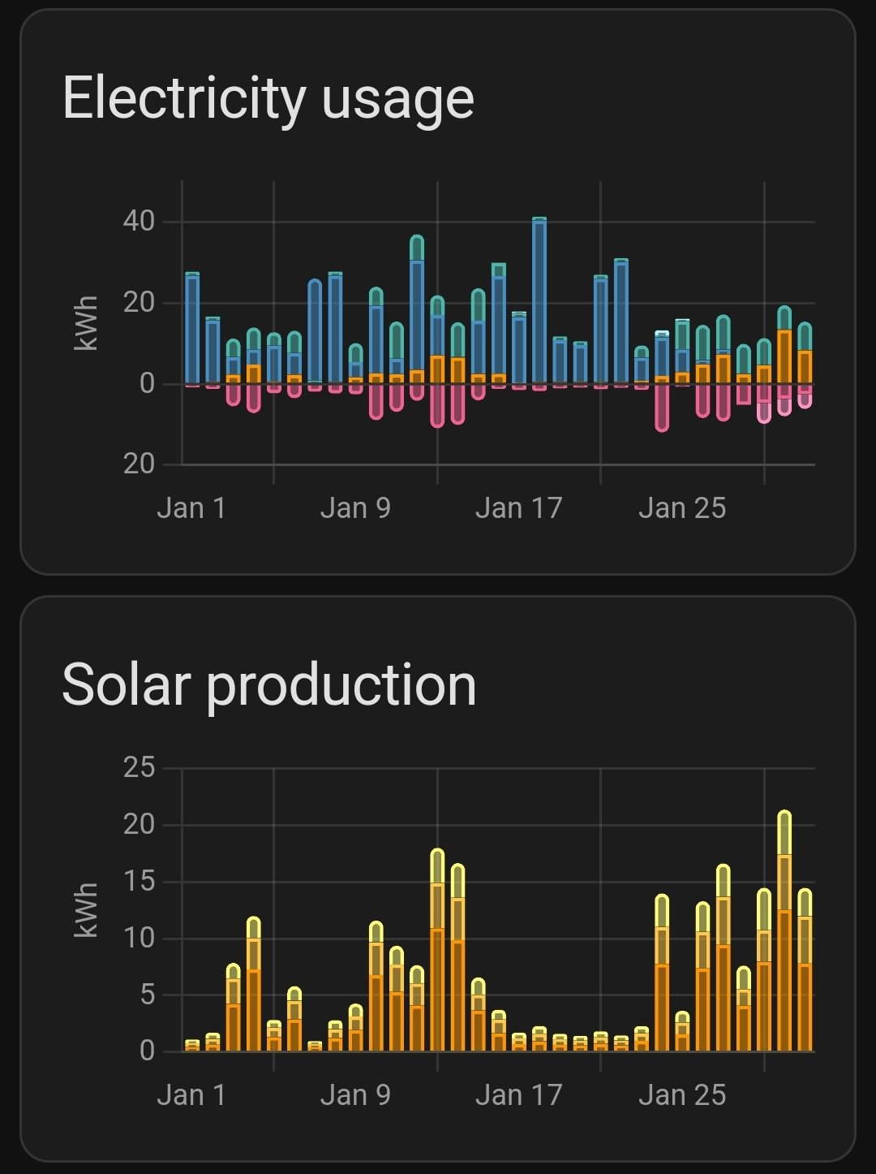Click the "40" y-axis label in Electricity usage

point(139,221)
